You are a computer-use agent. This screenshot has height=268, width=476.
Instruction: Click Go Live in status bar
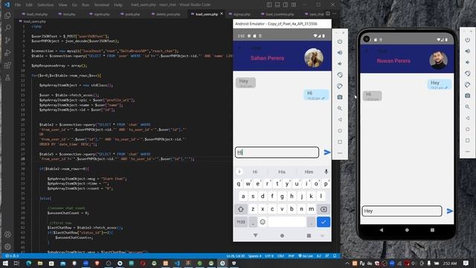point(306,256)
